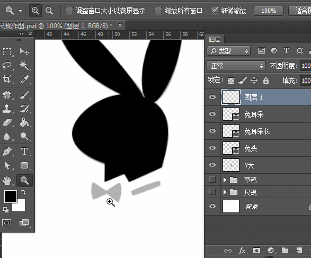Hide the 背景 layer
This screenshot has width=311, height=258.
pyautogui.click(x=212, y=206)
